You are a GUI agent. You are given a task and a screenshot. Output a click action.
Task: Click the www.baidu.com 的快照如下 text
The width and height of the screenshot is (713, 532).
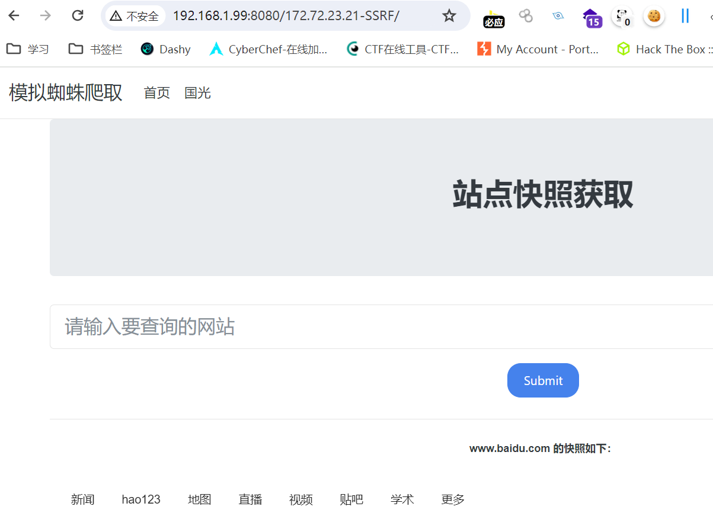[x=540, y=448]
